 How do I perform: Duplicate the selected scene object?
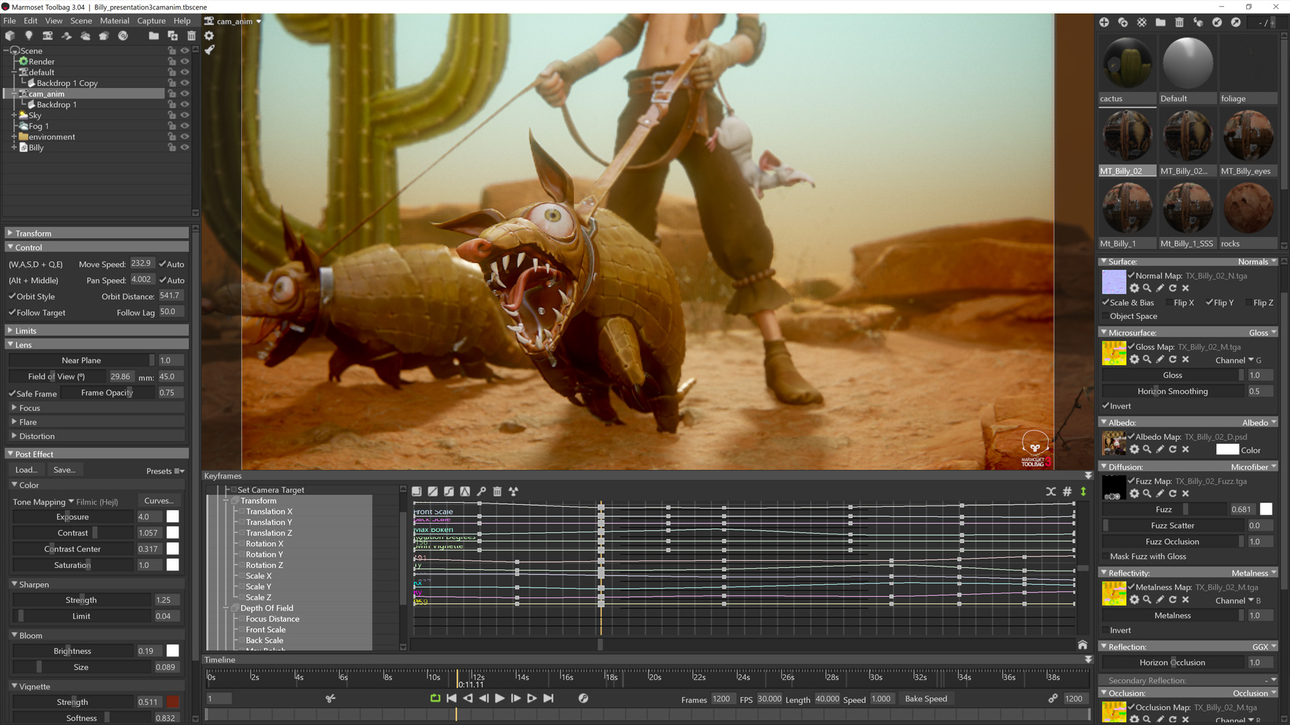point(173,36)
